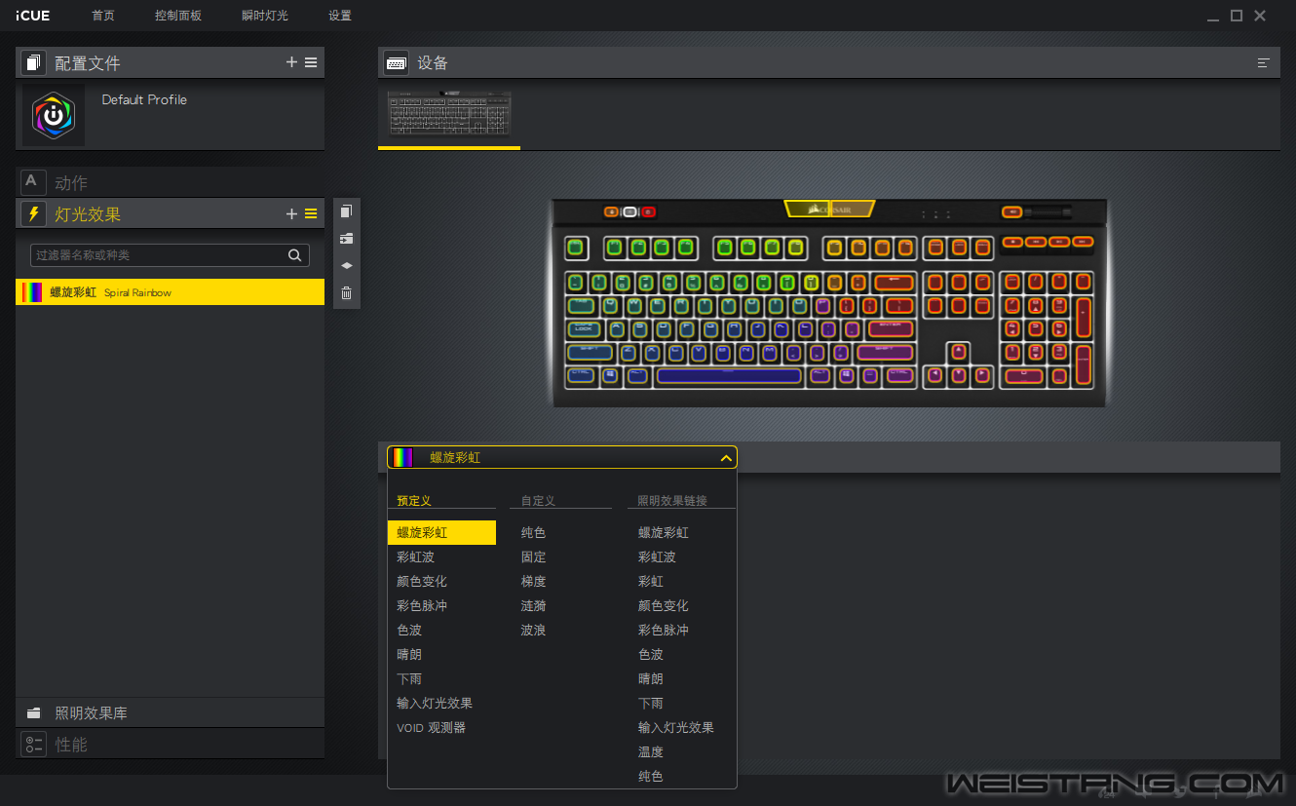Click the copy icon in the vertical toolbar
Image resolution: width=1296 pixels, height=806 pixels.
click(347, 211)
